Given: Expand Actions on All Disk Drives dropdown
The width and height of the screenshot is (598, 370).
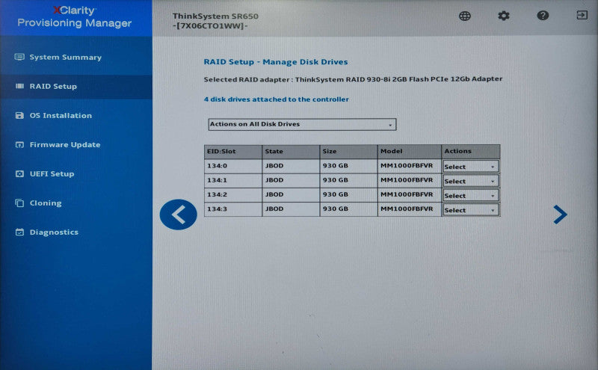Looking at the screenshot, I should [x=302, y=124].
